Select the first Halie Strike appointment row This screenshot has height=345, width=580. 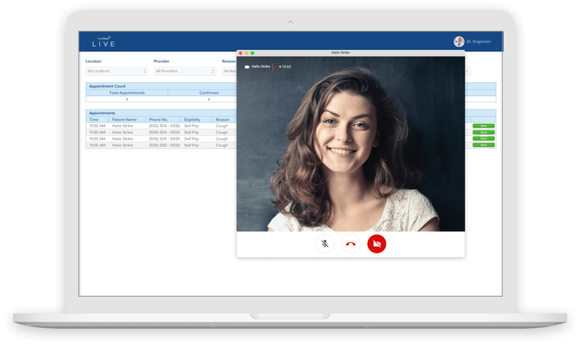(x=122, y=126)
